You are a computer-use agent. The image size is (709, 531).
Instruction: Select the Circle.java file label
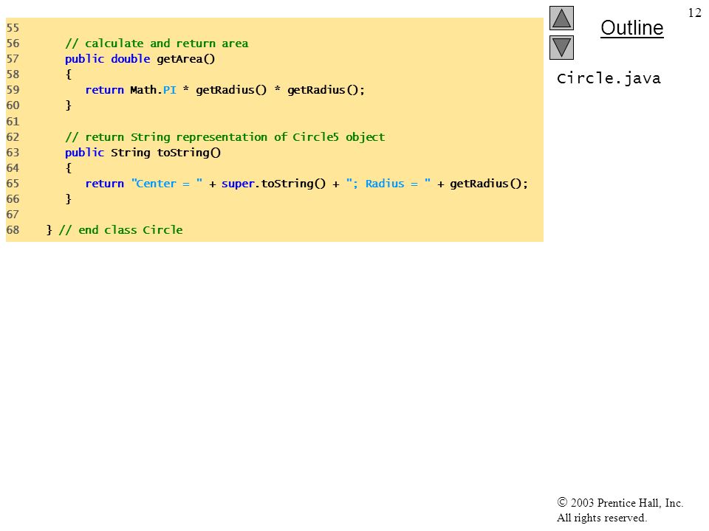click(609, 78)
